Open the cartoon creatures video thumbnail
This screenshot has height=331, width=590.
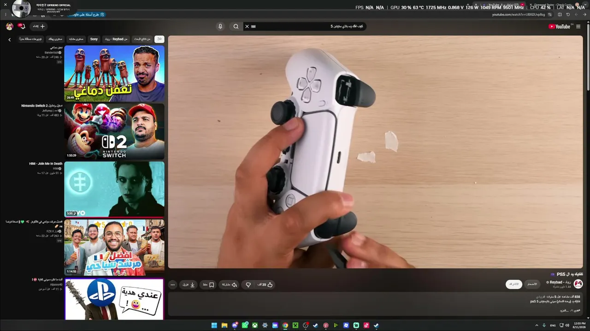(114, 73)
